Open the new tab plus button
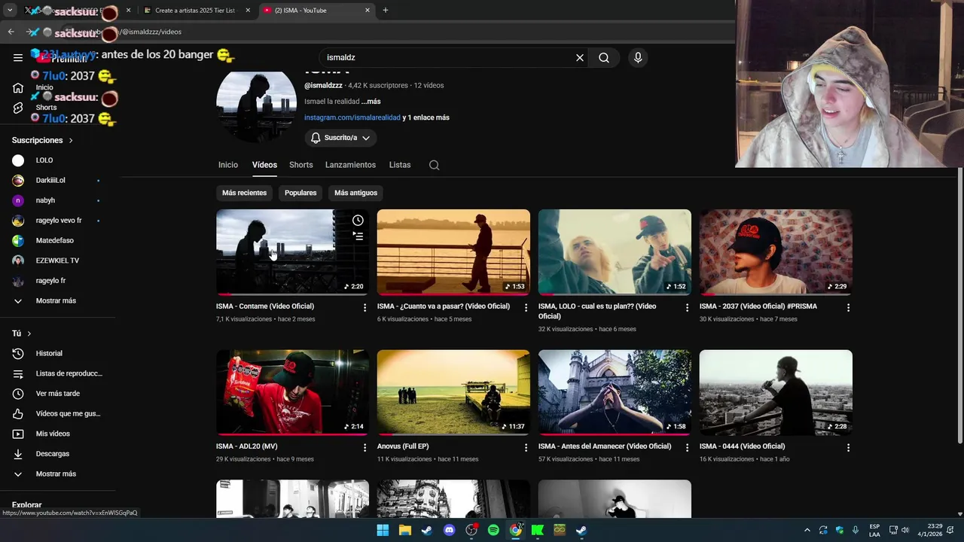The height and width of the screenshot is (542, 964). tap(386, 11)
